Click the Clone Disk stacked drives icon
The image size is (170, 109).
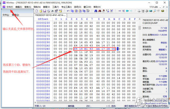143,11
